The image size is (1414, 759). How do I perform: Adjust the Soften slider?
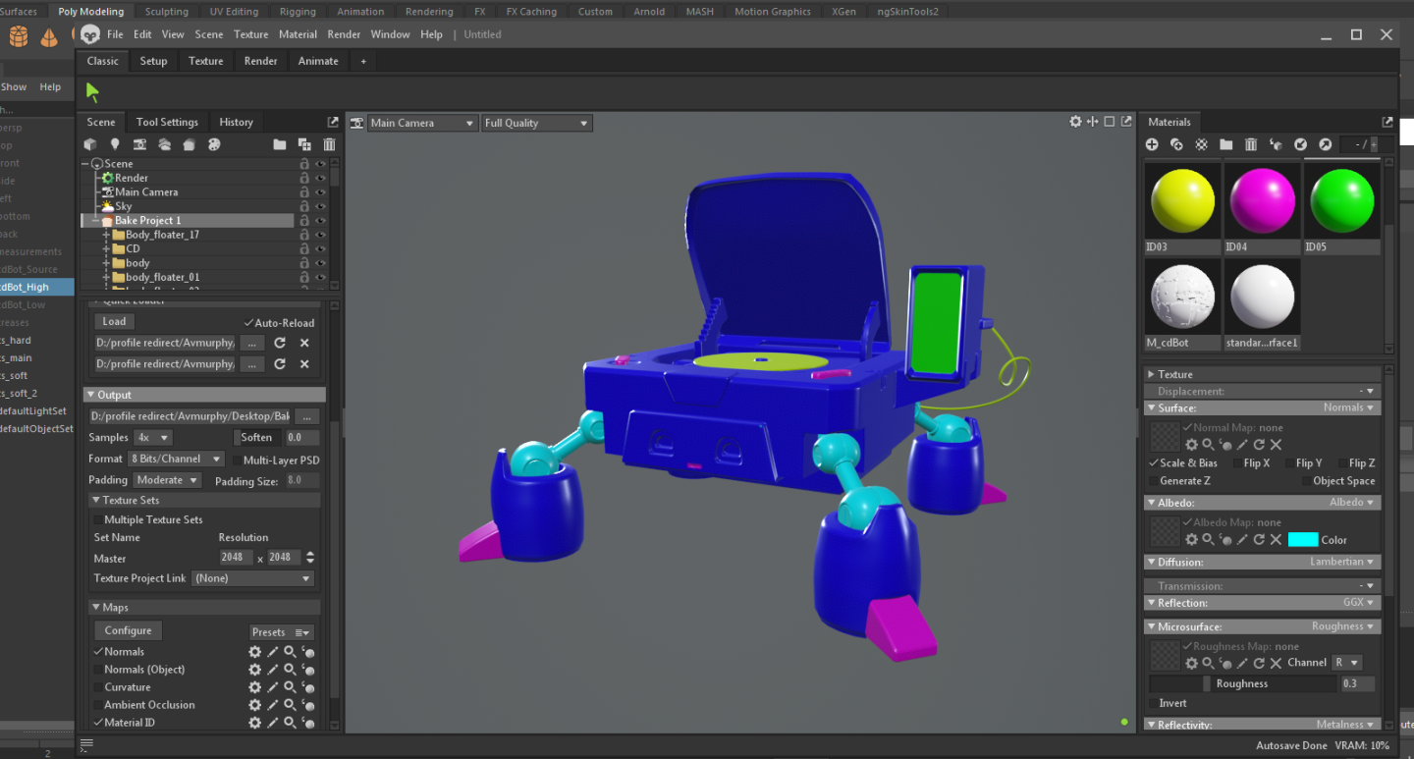256,438
